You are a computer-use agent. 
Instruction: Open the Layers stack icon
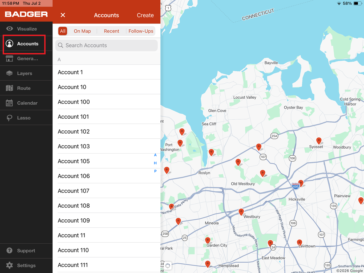(x=10, y=73)
